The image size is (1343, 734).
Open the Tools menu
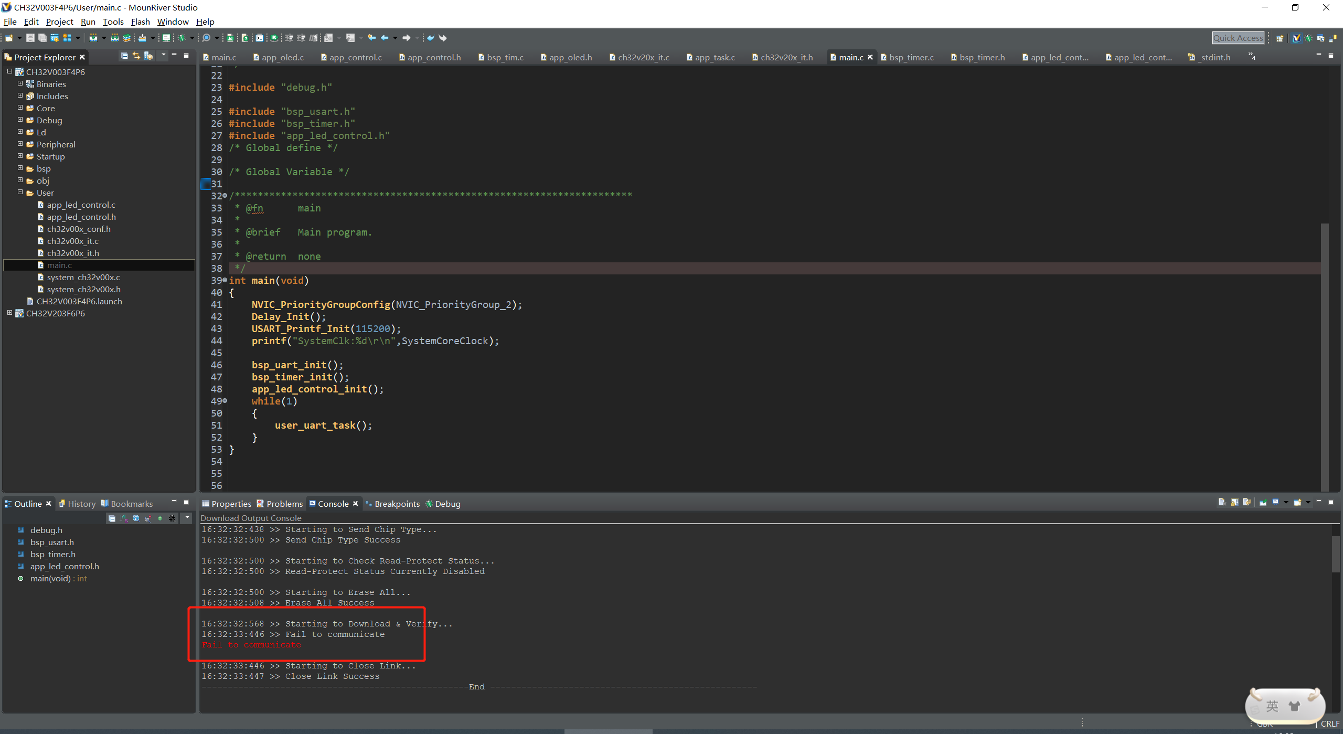[x=113, y=22]
